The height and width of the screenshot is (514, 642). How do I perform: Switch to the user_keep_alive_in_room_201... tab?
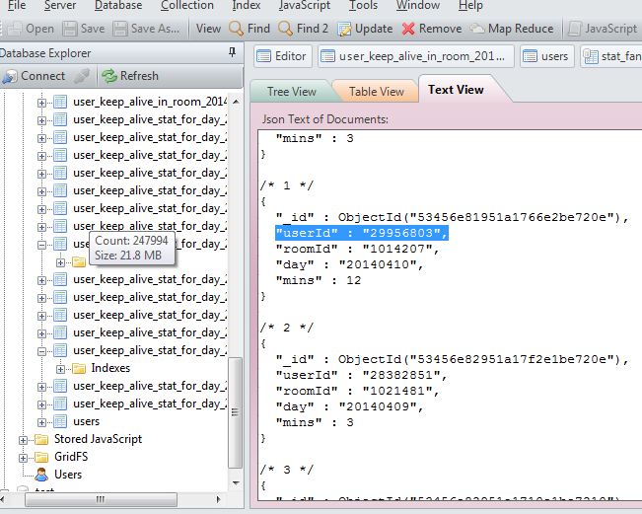[x=415, y=56]
